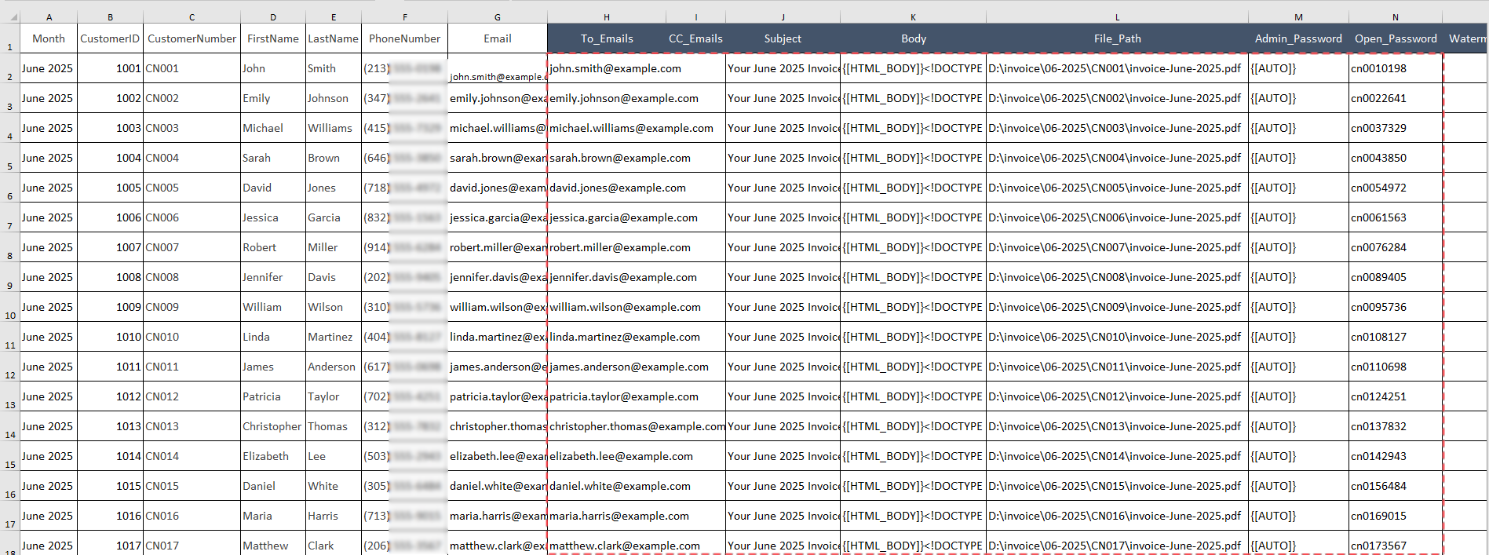1489x555 pixels.
Task: Click the Email header cell
Action: (498, 38)
